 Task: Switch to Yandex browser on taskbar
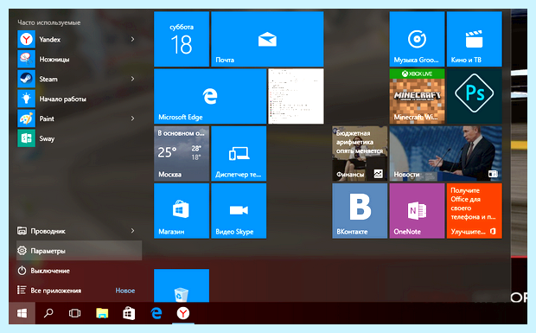183,313
